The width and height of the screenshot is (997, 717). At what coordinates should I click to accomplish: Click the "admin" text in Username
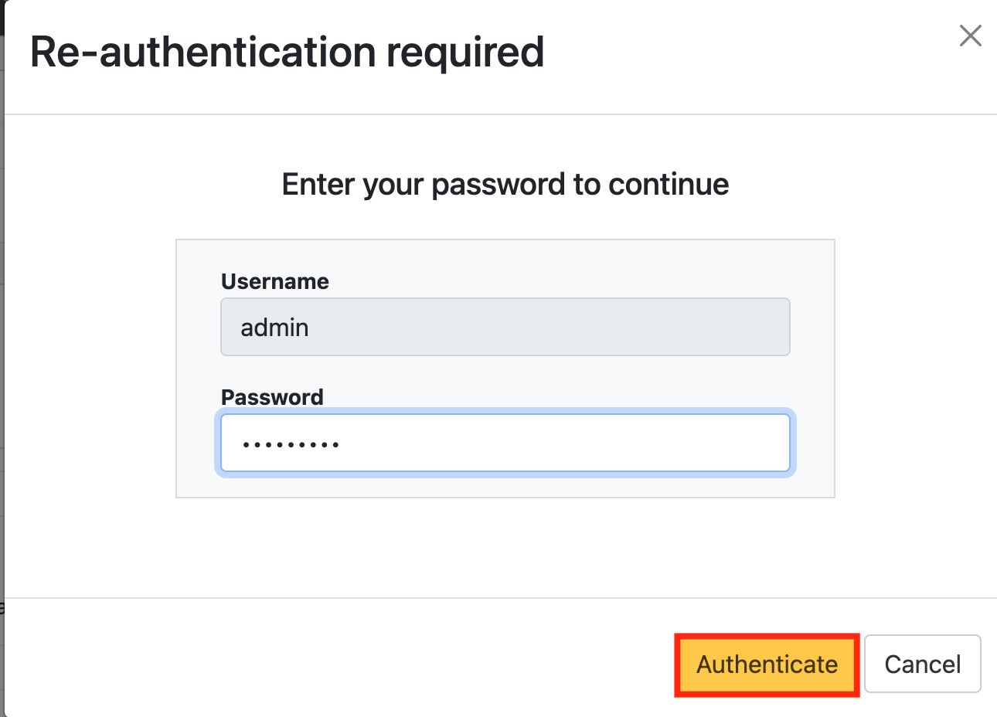[274, 328]
